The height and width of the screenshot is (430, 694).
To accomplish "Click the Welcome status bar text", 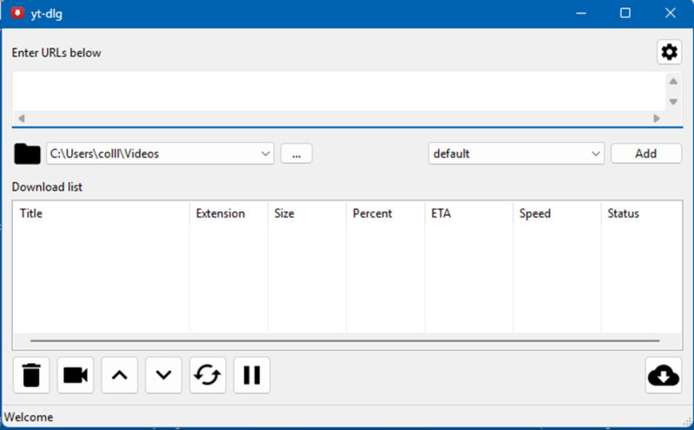I will click(29, 417).
